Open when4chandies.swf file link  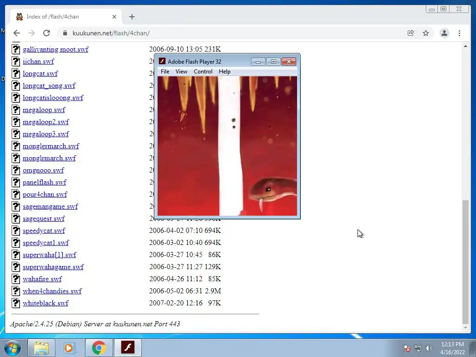click(52, 291)
